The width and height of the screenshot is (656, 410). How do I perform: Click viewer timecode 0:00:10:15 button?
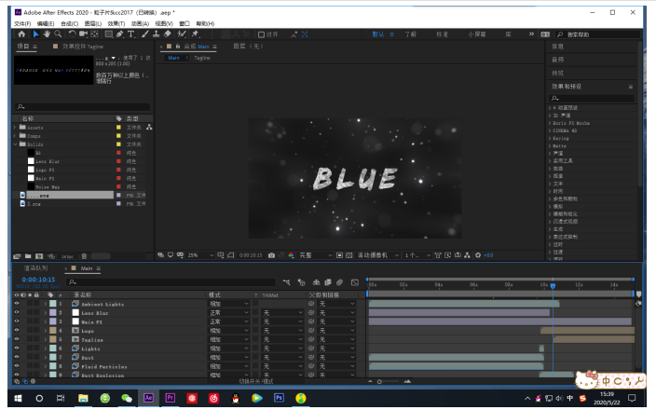click(x=251, y=255)
